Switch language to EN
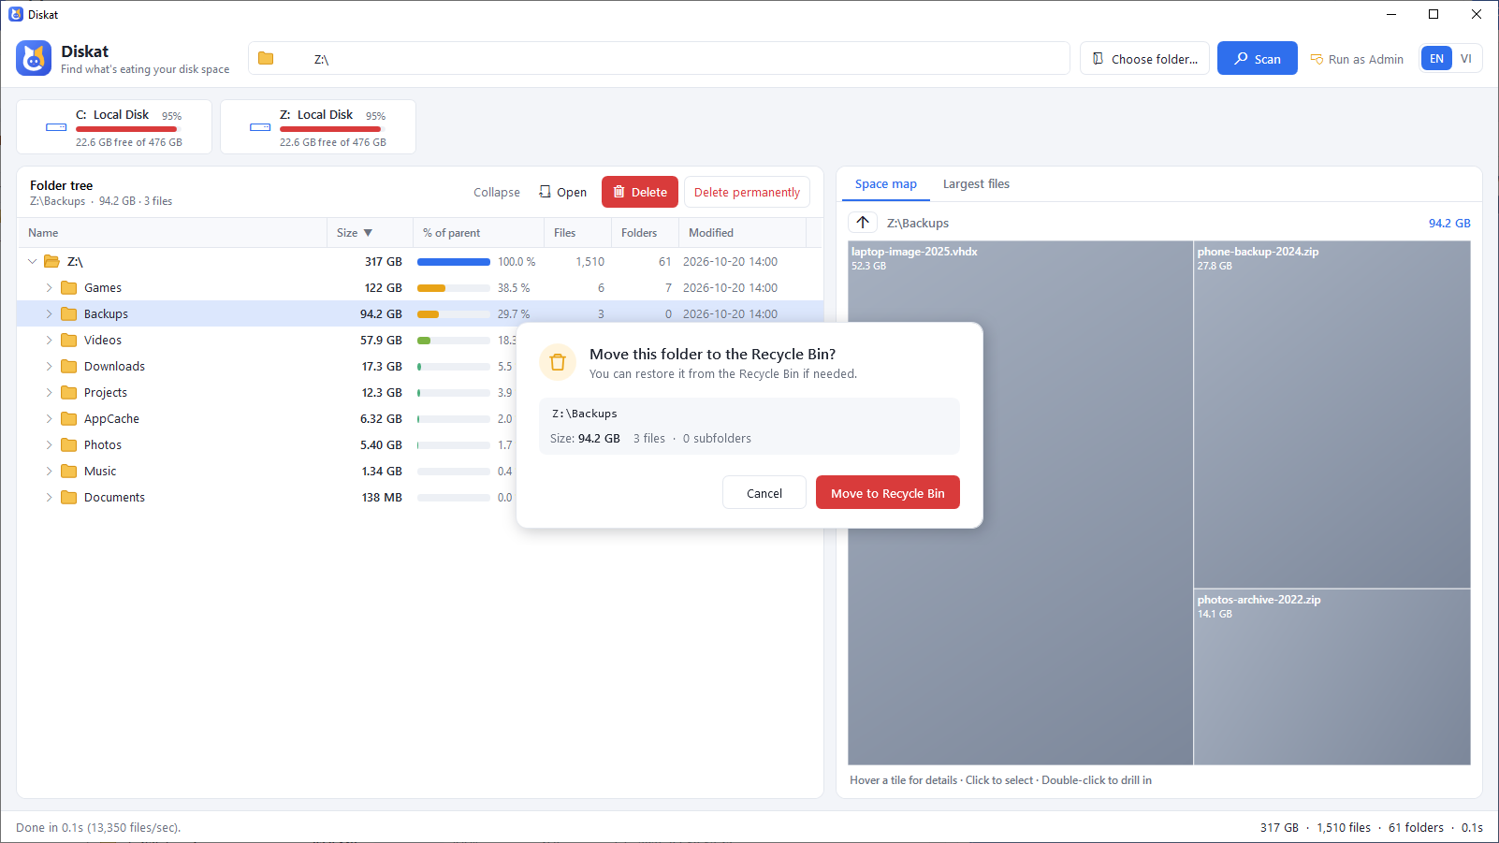Image resolution: width=1499 pixels, height=843 pixels. tap(1436, 58)
